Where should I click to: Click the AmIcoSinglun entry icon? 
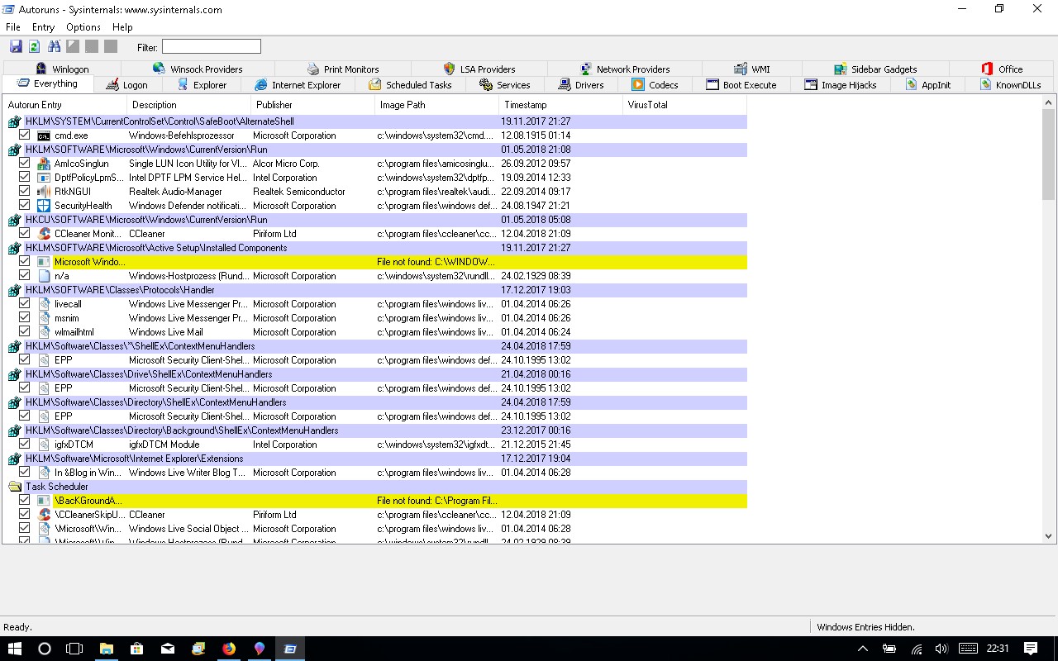coord(44,164)
